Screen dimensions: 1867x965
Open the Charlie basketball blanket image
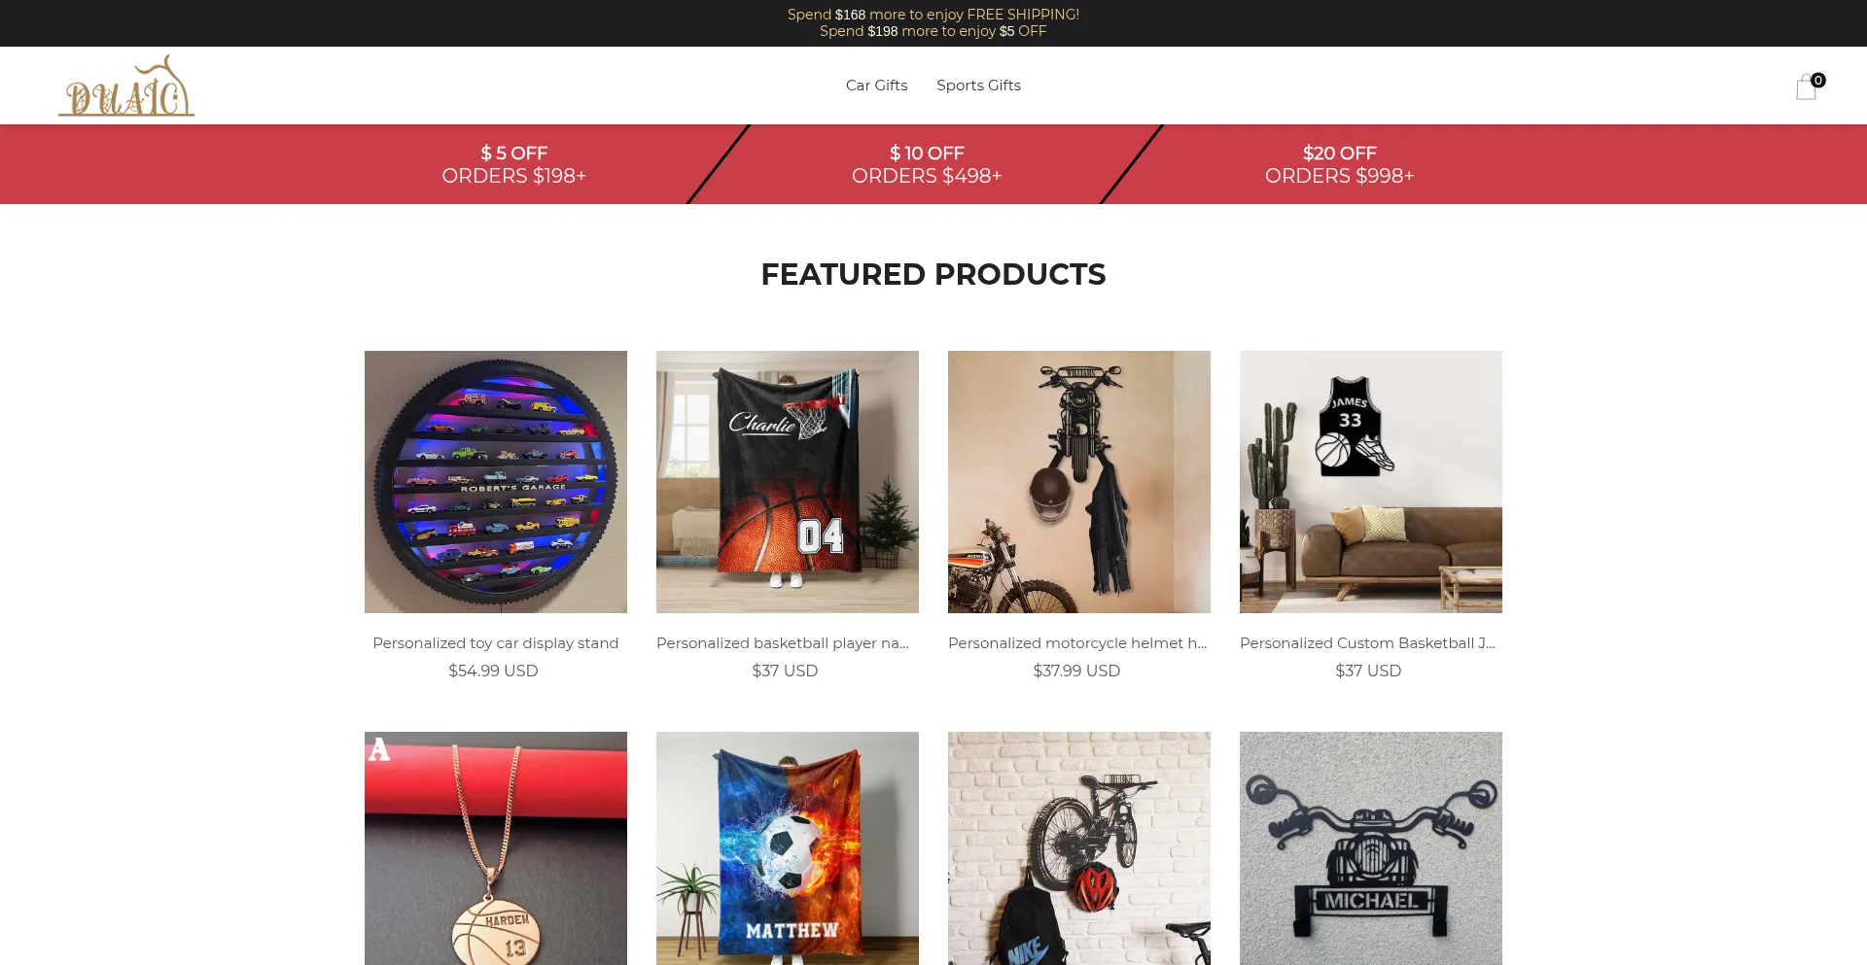pyautogui.click(x=788, y=482)
